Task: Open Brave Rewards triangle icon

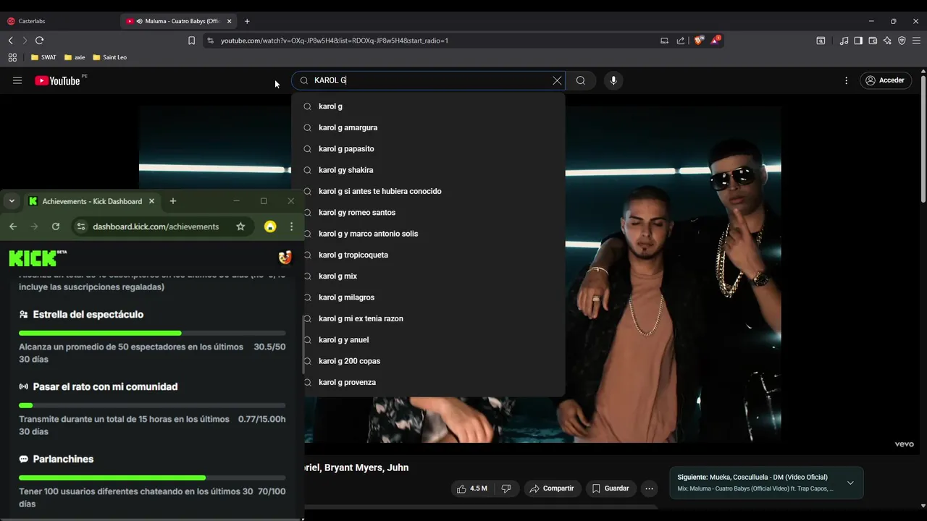Action: coord(715,40)
